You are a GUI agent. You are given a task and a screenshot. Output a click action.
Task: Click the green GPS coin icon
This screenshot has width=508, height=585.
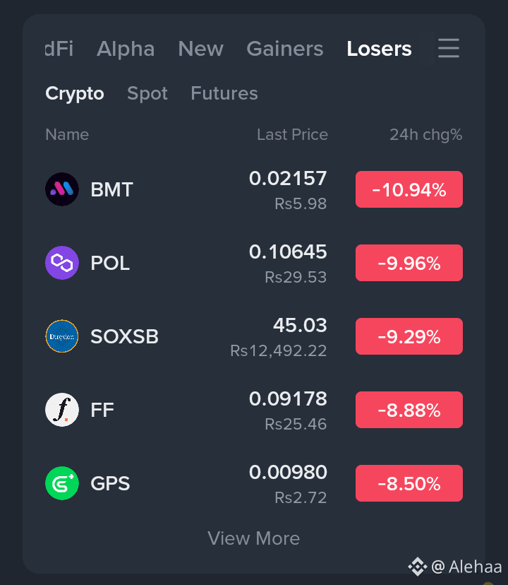(x=62, y=483)
